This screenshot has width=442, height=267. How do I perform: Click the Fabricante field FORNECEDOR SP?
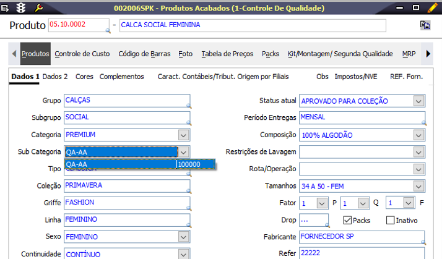362,237
